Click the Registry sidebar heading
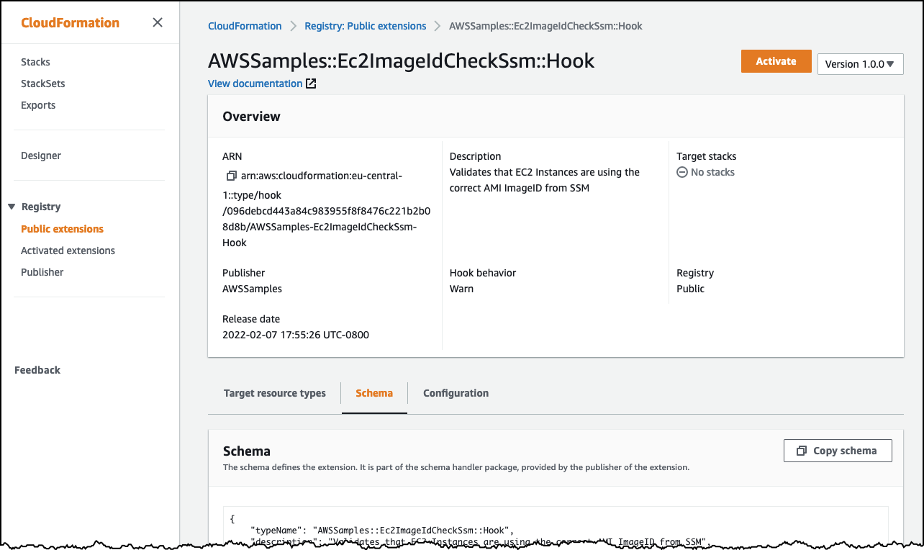Image resolution: width=924 pixels, height=550 pixels. [41, 207]
